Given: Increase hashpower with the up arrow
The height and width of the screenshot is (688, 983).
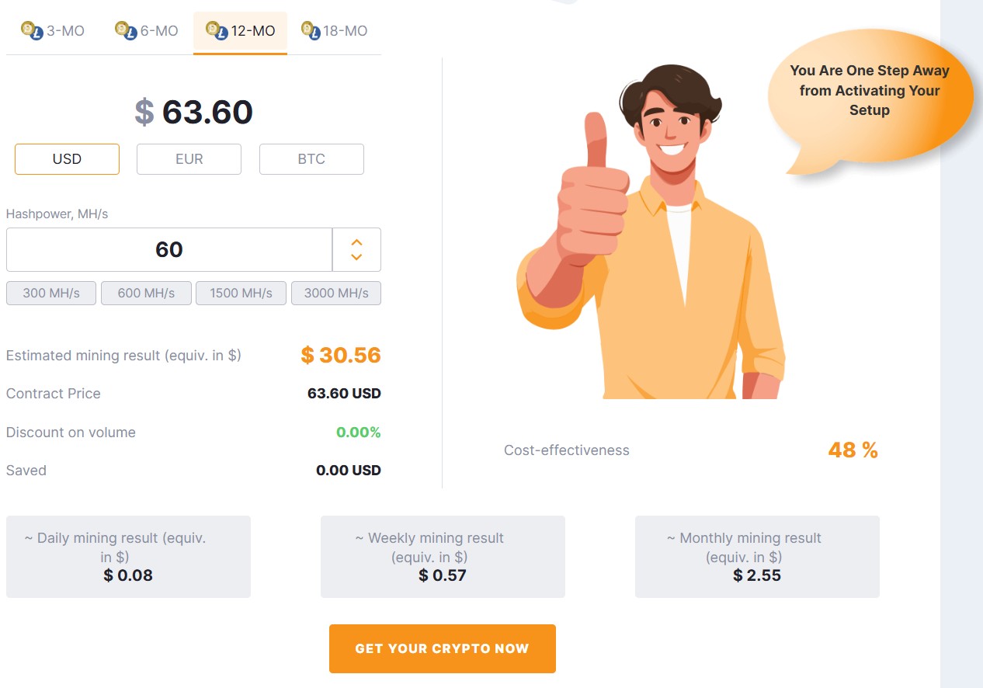Looking at the screenshot, I should (356, 241).
